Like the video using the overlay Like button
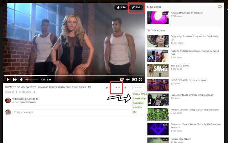 pos(120,7)
